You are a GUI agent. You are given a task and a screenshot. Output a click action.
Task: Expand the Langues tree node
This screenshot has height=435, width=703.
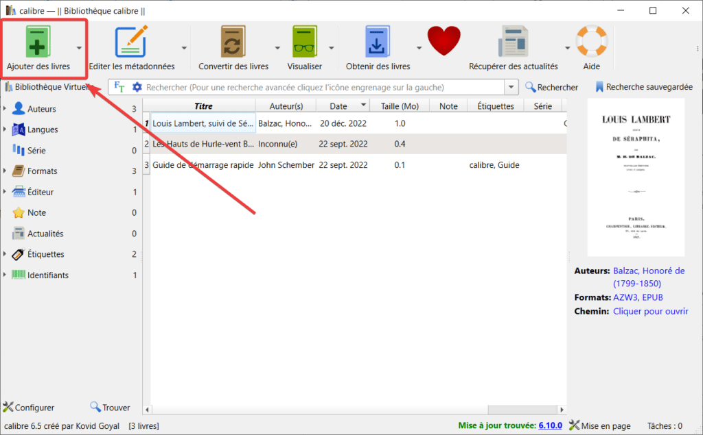pos(5,129)
